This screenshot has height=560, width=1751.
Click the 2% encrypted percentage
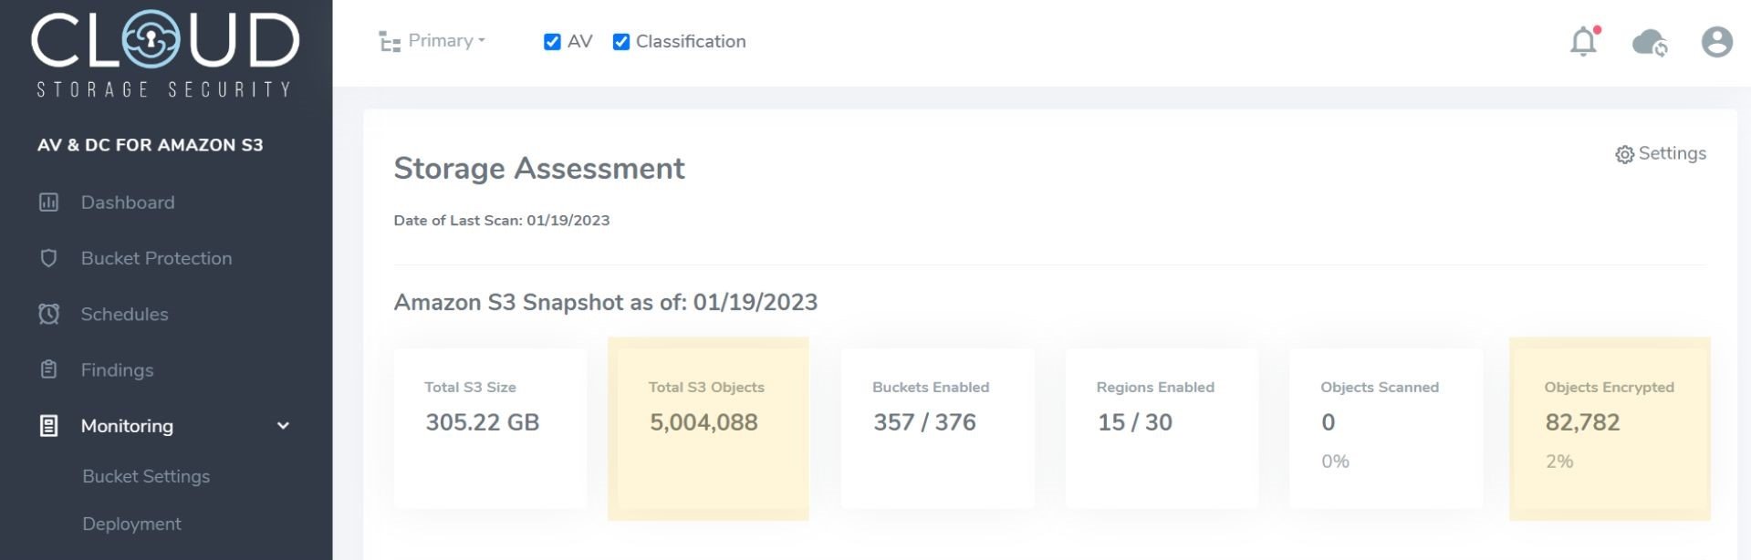(x=1559, y=461)
